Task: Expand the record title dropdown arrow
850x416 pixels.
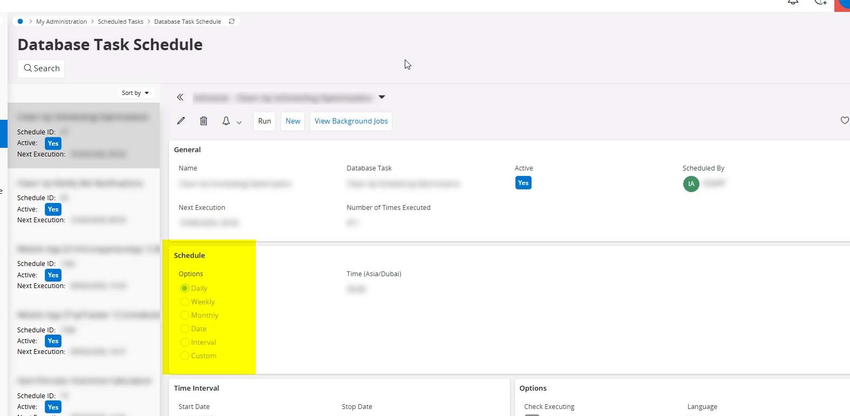Action: tap(382, 97)
